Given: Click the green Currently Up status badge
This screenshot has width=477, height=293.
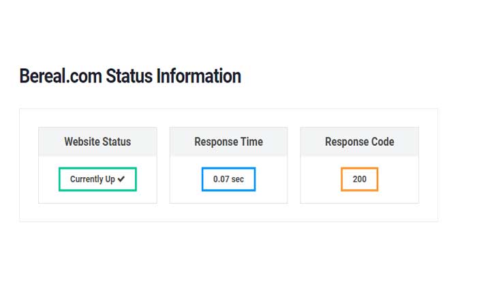Looking at the screenshot, I should coord(97,179).
